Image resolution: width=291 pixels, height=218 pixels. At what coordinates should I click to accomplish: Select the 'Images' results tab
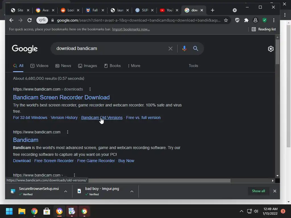pyautogui.click(x=88, y=66)
